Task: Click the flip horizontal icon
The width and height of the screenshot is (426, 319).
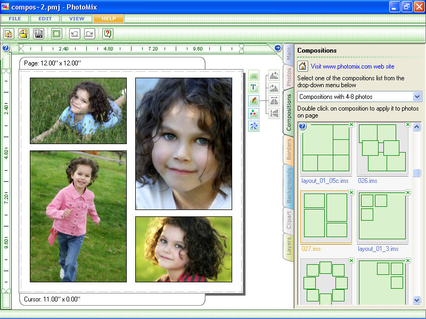Action: point(274,100)
